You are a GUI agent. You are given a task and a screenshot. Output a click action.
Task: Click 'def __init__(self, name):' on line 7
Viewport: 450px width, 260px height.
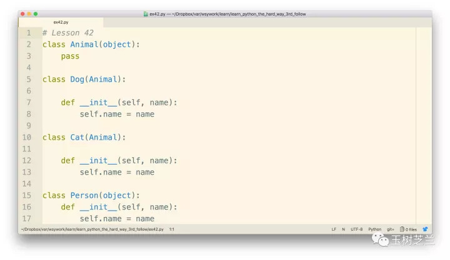tap(119, 102)
